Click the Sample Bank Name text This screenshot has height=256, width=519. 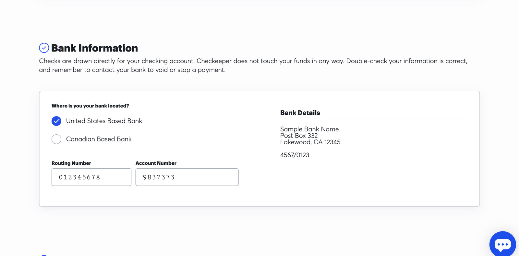pyautogui.click(x=309, y=129)
